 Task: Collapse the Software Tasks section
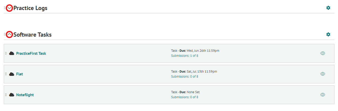coord(9,35)
